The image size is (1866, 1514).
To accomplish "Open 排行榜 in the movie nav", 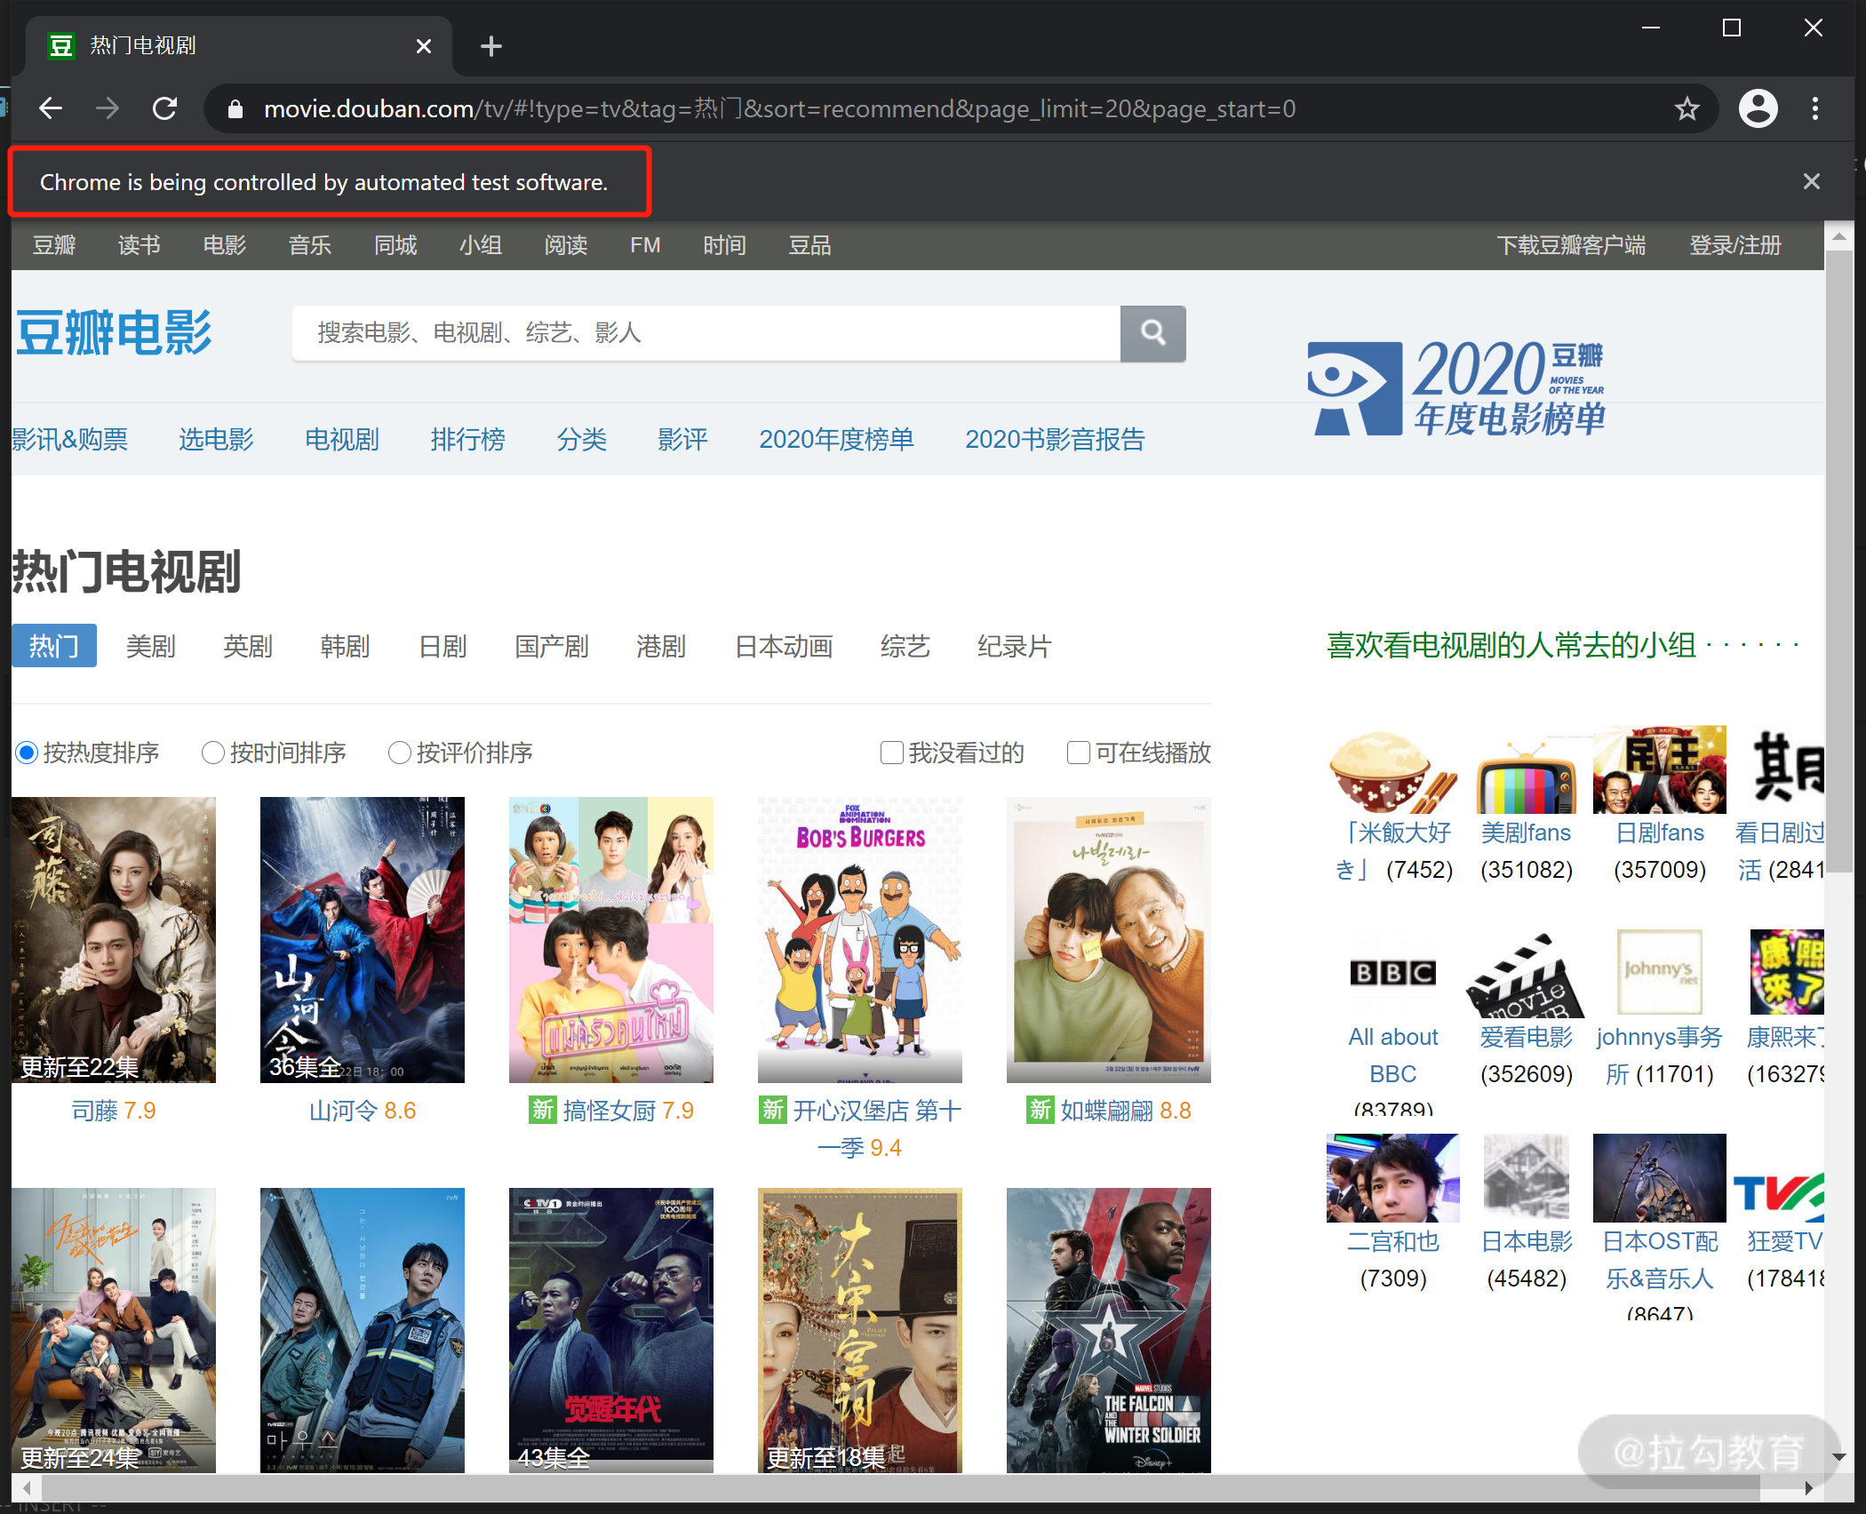I will click(468, 439).
